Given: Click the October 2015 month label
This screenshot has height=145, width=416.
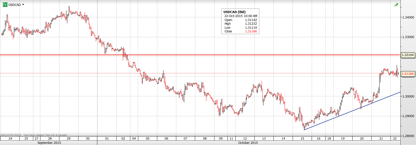Looking at the screenshot, I should click(248, 143).
